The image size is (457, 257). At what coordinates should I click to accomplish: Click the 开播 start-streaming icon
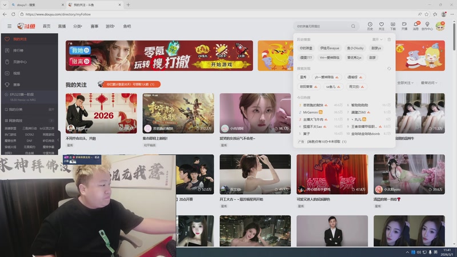tap(404, 26)
